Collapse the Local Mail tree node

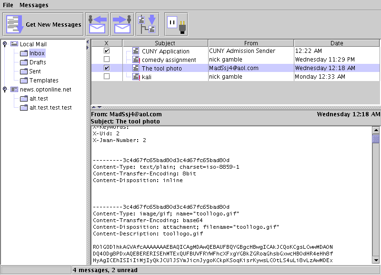(x=5, y=44)
